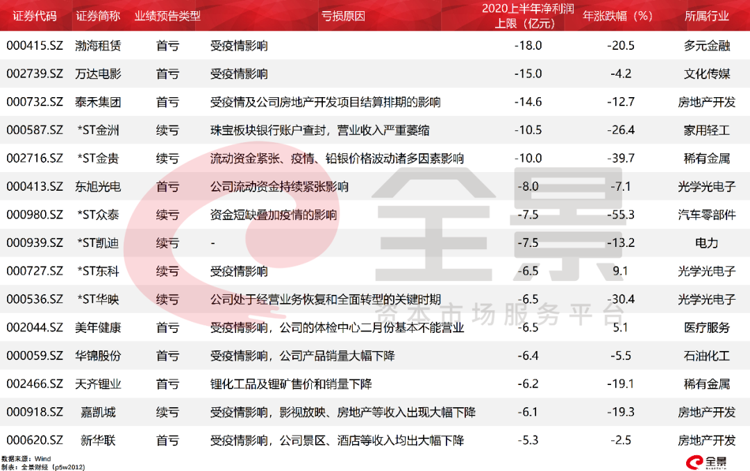Select stock name *ST众泰
This screenshot has width=750, height=471.
(98, 215)
